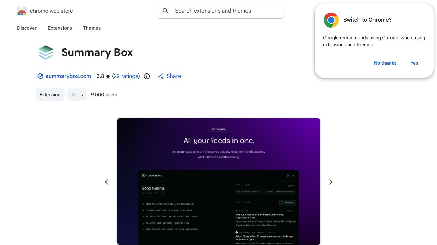
Task: Click the rating star icon
Action: point(108,76)
